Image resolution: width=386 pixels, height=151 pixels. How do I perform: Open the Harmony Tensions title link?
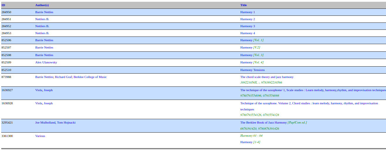tap(252, 70)
